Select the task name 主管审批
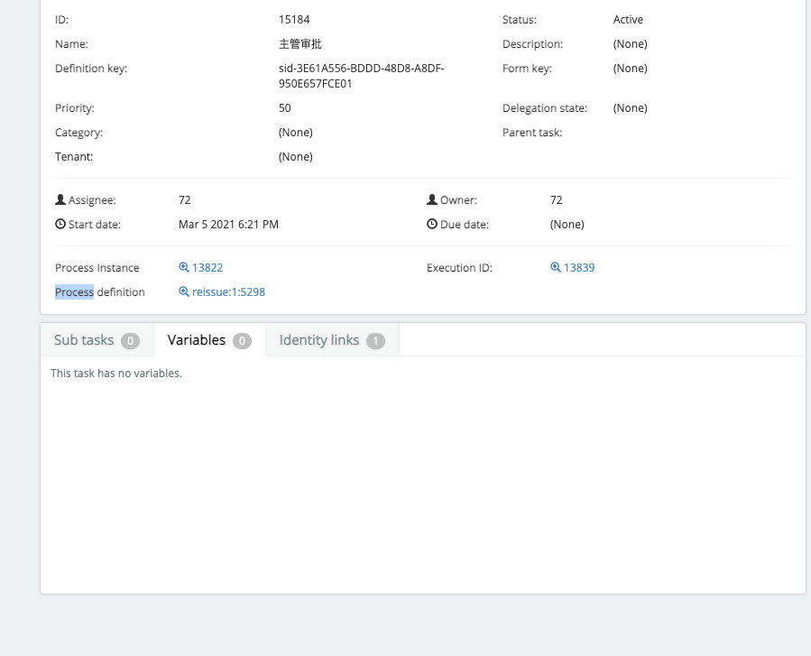 [x=298, y=43]
